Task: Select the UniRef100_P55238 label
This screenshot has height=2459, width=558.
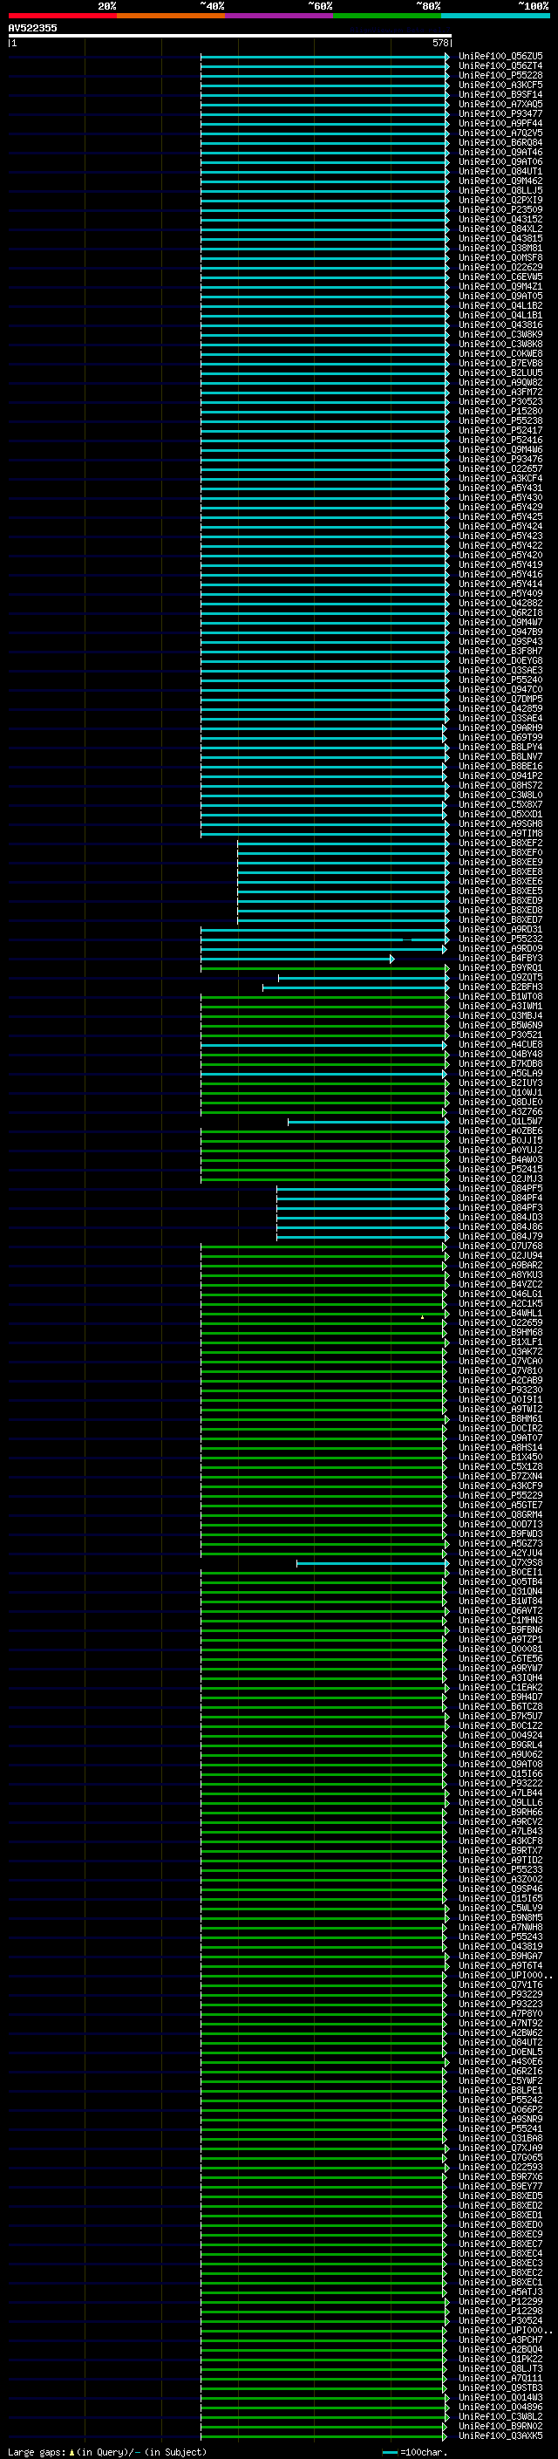Action: pos(500,421)
